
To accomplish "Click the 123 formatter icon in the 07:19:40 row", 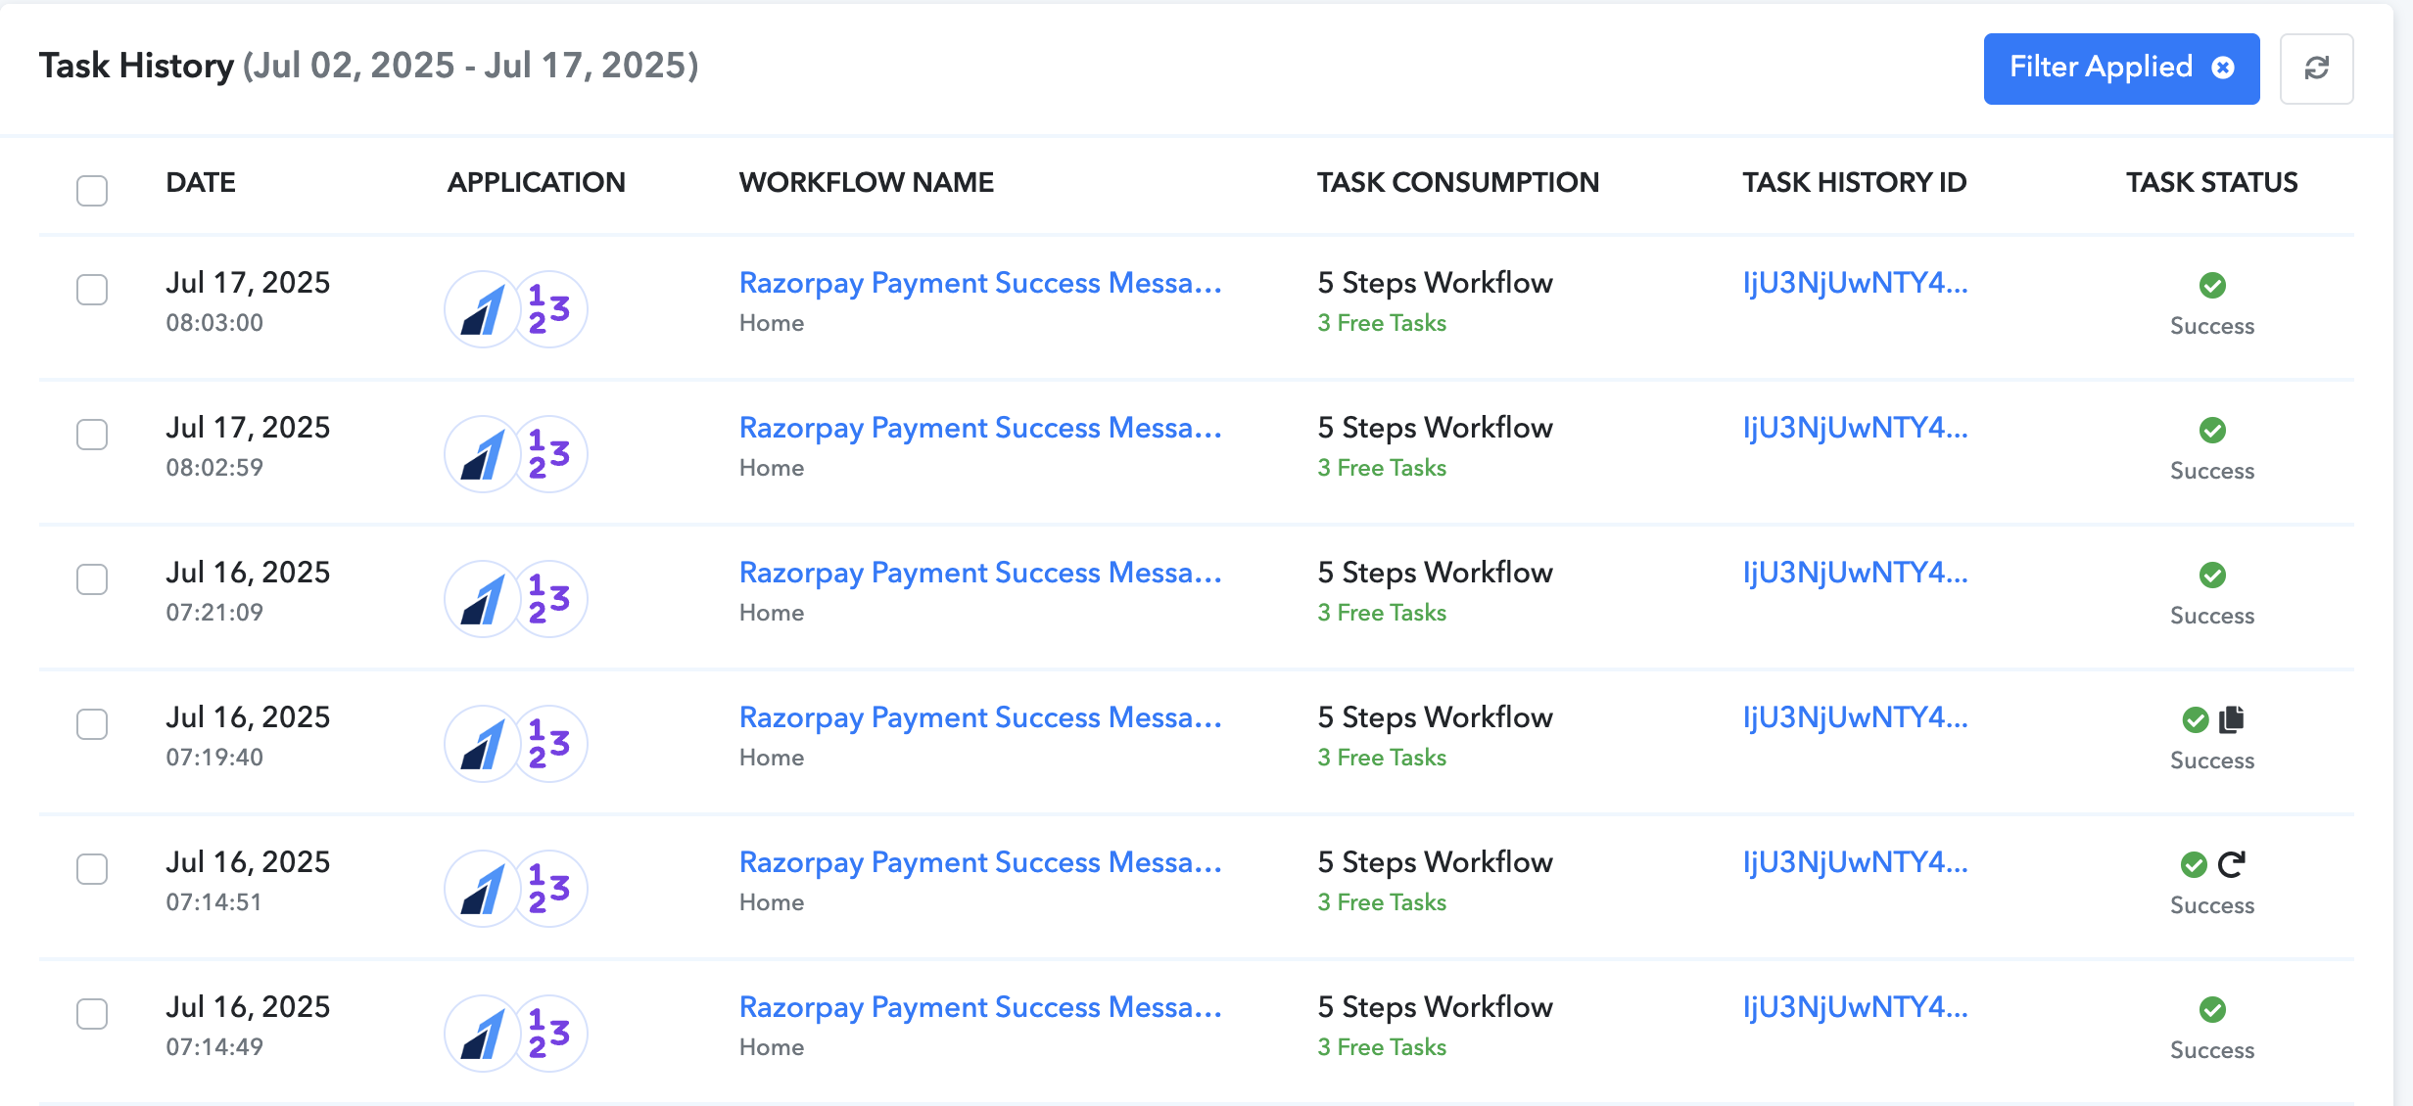I will (550, 744).
